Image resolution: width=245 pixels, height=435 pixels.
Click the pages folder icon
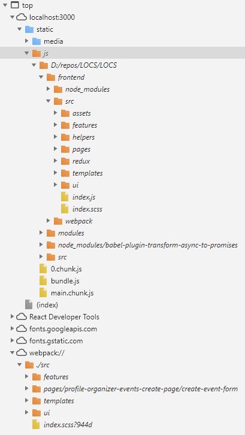[65, 149]
